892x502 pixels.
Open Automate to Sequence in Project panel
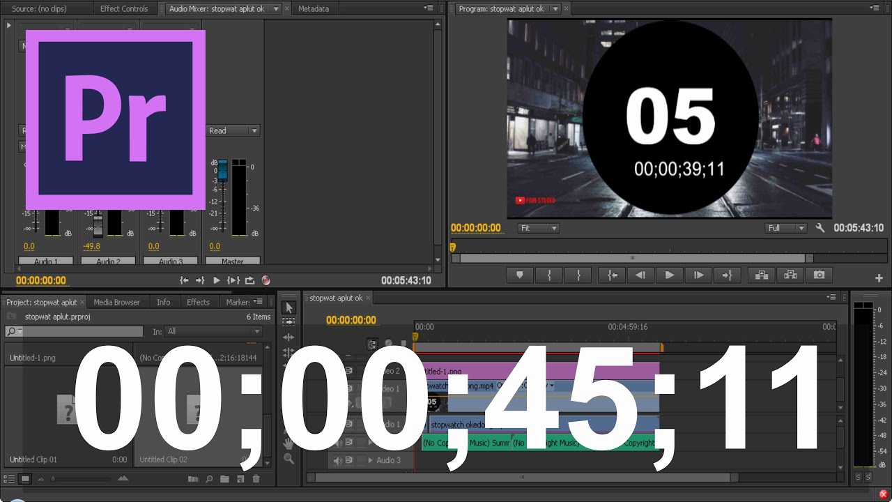click(194, 479)
